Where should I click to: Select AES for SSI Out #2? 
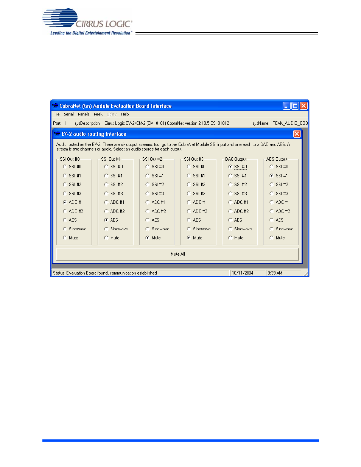coord(152,220)
